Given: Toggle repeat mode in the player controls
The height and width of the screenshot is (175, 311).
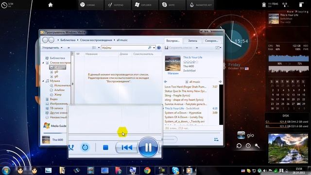Looking at the screenshot, I should click(85, 147).
